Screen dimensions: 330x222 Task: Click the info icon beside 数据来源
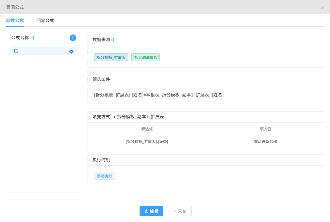[x=113, y=40]
